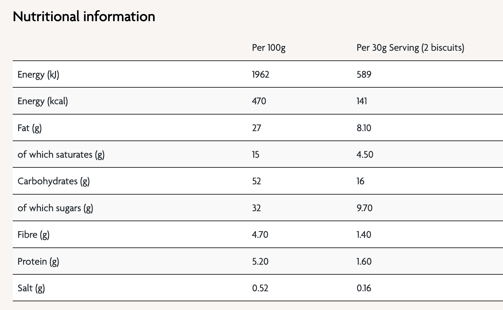
Task: Select the Per 100g column header
Action: point(269,48)
